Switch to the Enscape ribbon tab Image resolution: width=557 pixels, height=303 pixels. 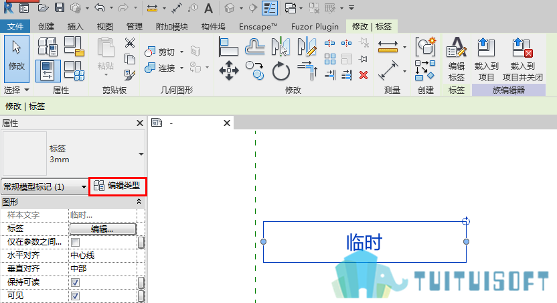258,26
